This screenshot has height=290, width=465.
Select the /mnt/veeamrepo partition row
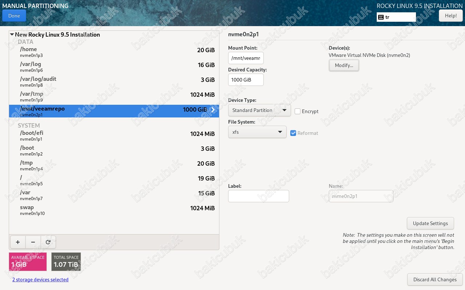(x=114, y=111)
